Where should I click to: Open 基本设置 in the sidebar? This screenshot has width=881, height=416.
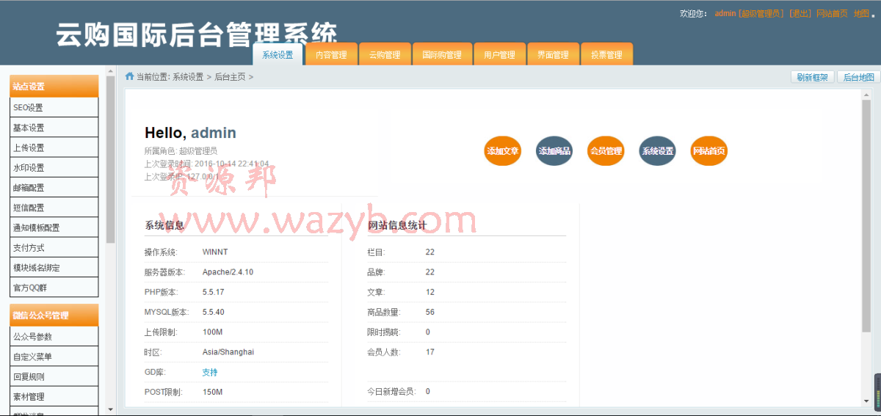(x=54, y=128)
